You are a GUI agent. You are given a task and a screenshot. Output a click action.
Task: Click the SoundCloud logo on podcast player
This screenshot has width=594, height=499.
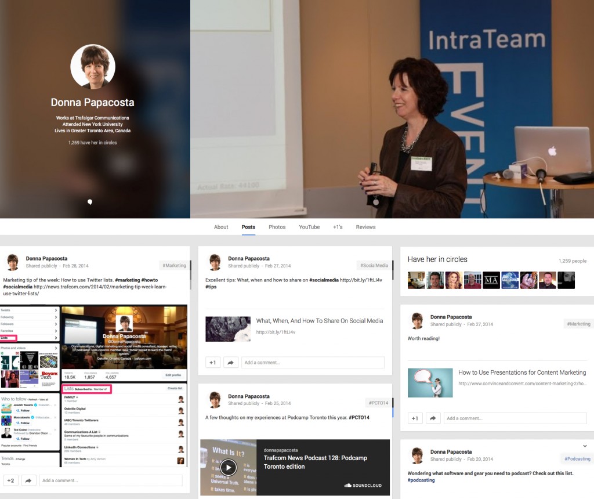click(363, 485)
